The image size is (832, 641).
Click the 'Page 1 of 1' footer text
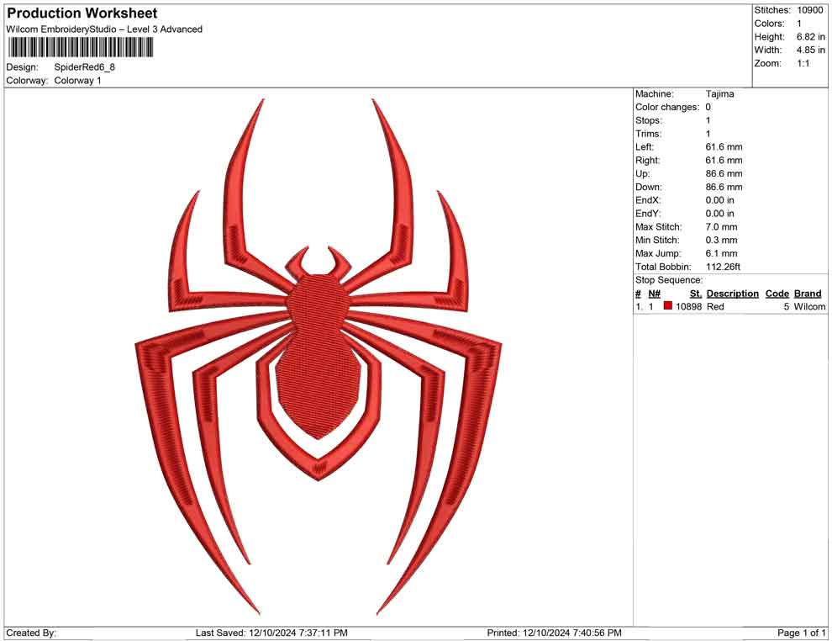pyautogui.click(x=801, y=633)
